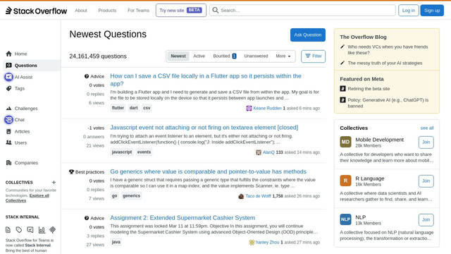451x254 pixels.
Task: Switch to the Bountied tab
Action: click(225, 56)
